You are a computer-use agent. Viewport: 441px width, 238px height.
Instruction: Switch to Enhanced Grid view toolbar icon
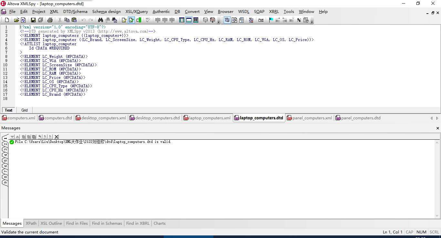(182, 20)
